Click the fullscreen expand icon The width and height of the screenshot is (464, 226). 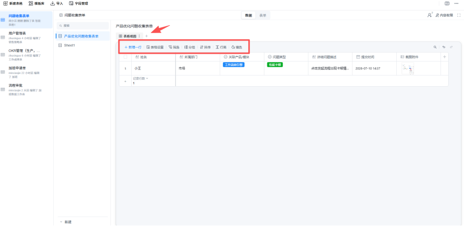pos(459,15)
